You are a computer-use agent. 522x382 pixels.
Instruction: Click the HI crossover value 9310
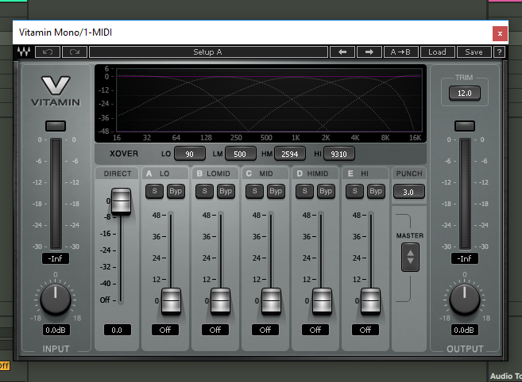339,154
